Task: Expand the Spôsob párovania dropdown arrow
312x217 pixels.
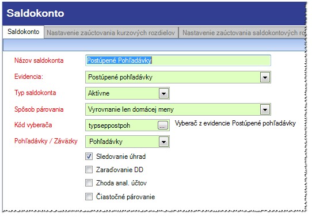Action: [265, 109]
